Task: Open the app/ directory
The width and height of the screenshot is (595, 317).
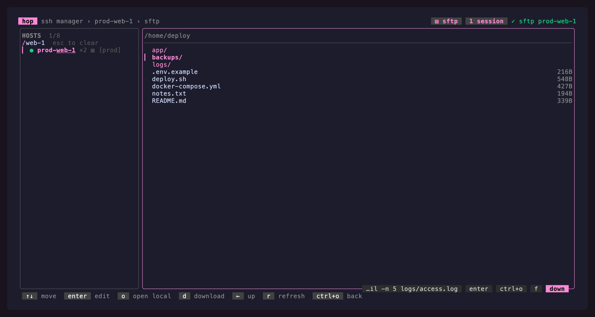Action: 159,50
